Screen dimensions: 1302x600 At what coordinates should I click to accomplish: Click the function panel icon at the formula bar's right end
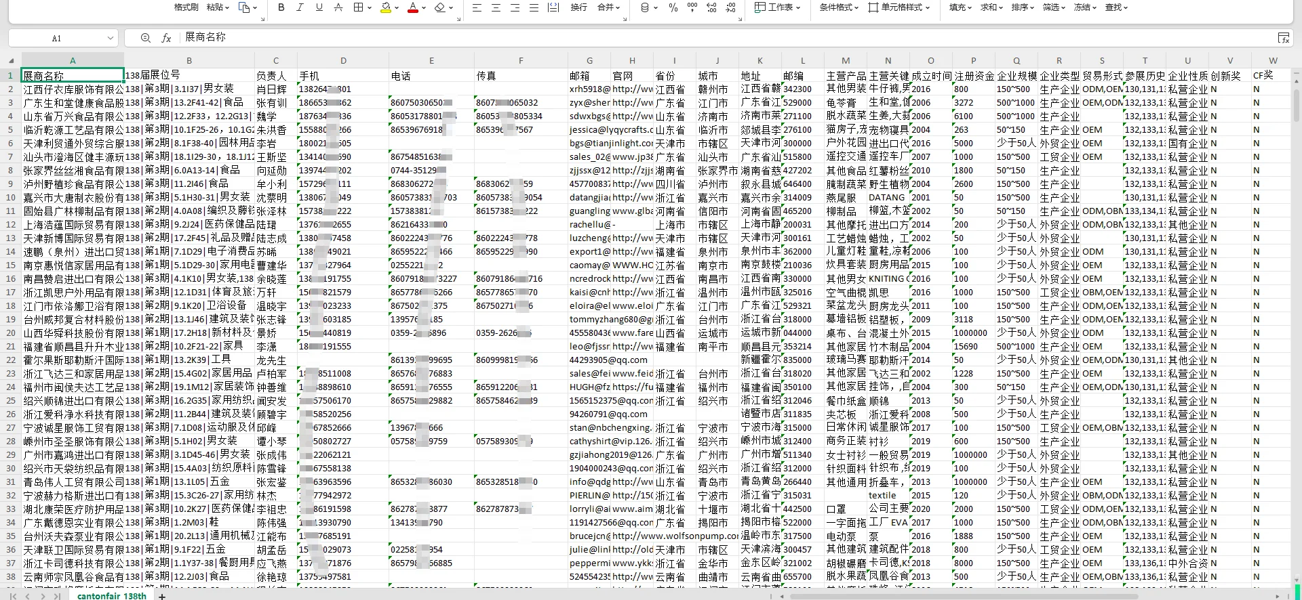[x=1283, y=38]
